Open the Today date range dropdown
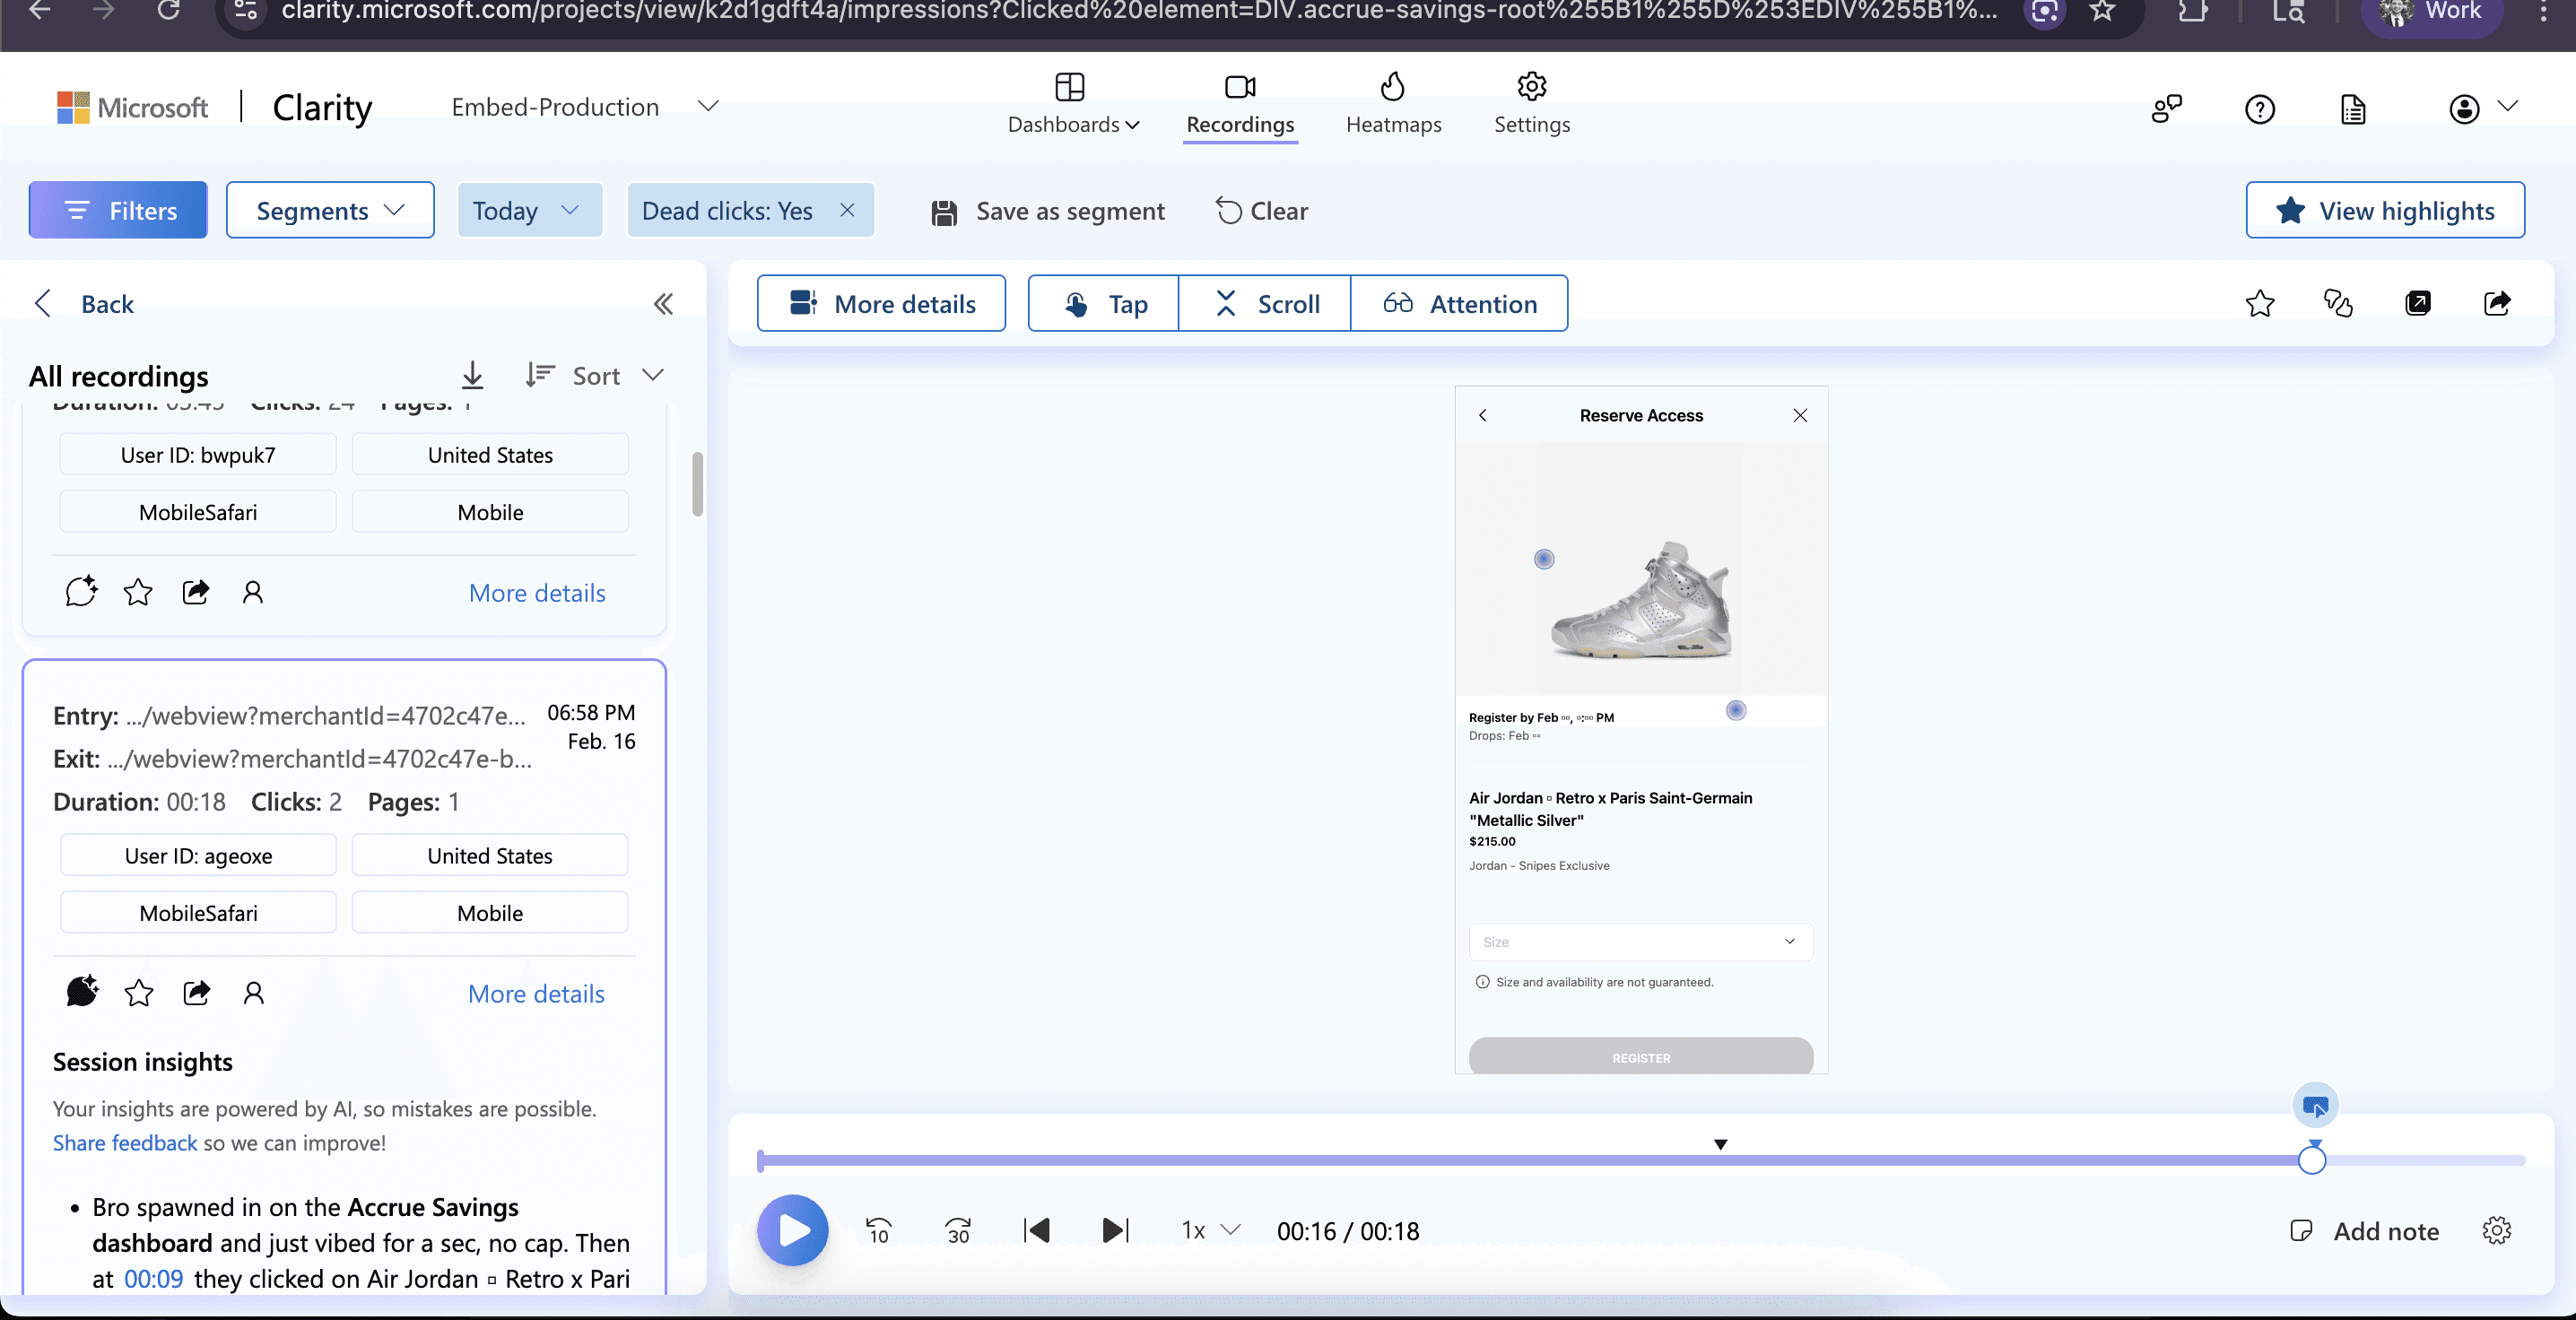 pos(528,210)
